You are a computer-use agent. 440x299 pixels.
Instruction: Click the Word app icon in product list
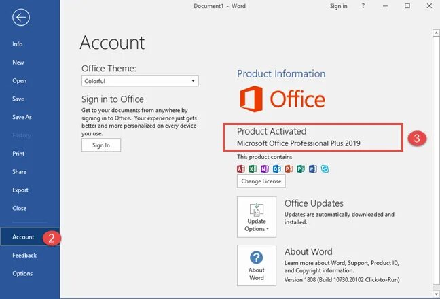[312, 169]
